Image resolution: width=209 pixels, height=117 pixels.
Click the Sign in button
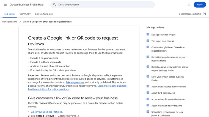point(200,5)
